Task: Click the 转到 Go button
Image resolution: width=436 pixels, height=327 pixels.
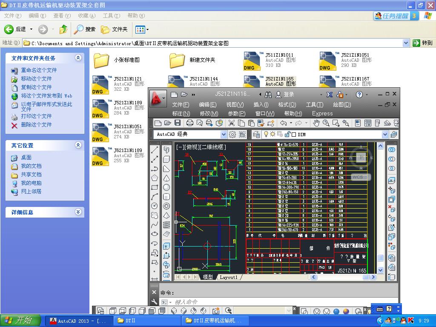Action: point(423,43)
